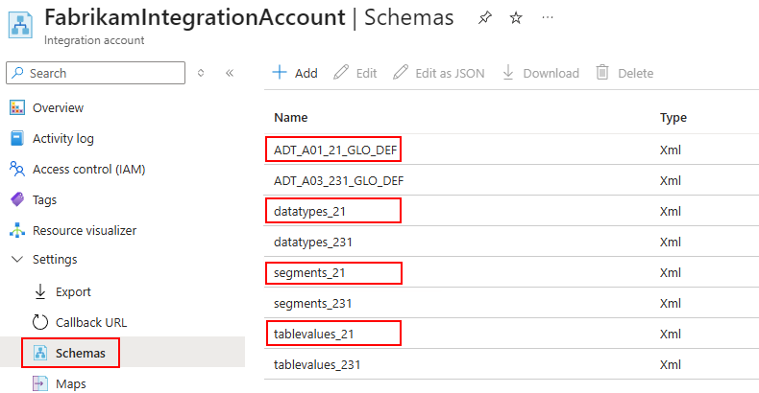Sort the list by the Name column header
Screen dimensions: 759x393
(x=291, y=118)
